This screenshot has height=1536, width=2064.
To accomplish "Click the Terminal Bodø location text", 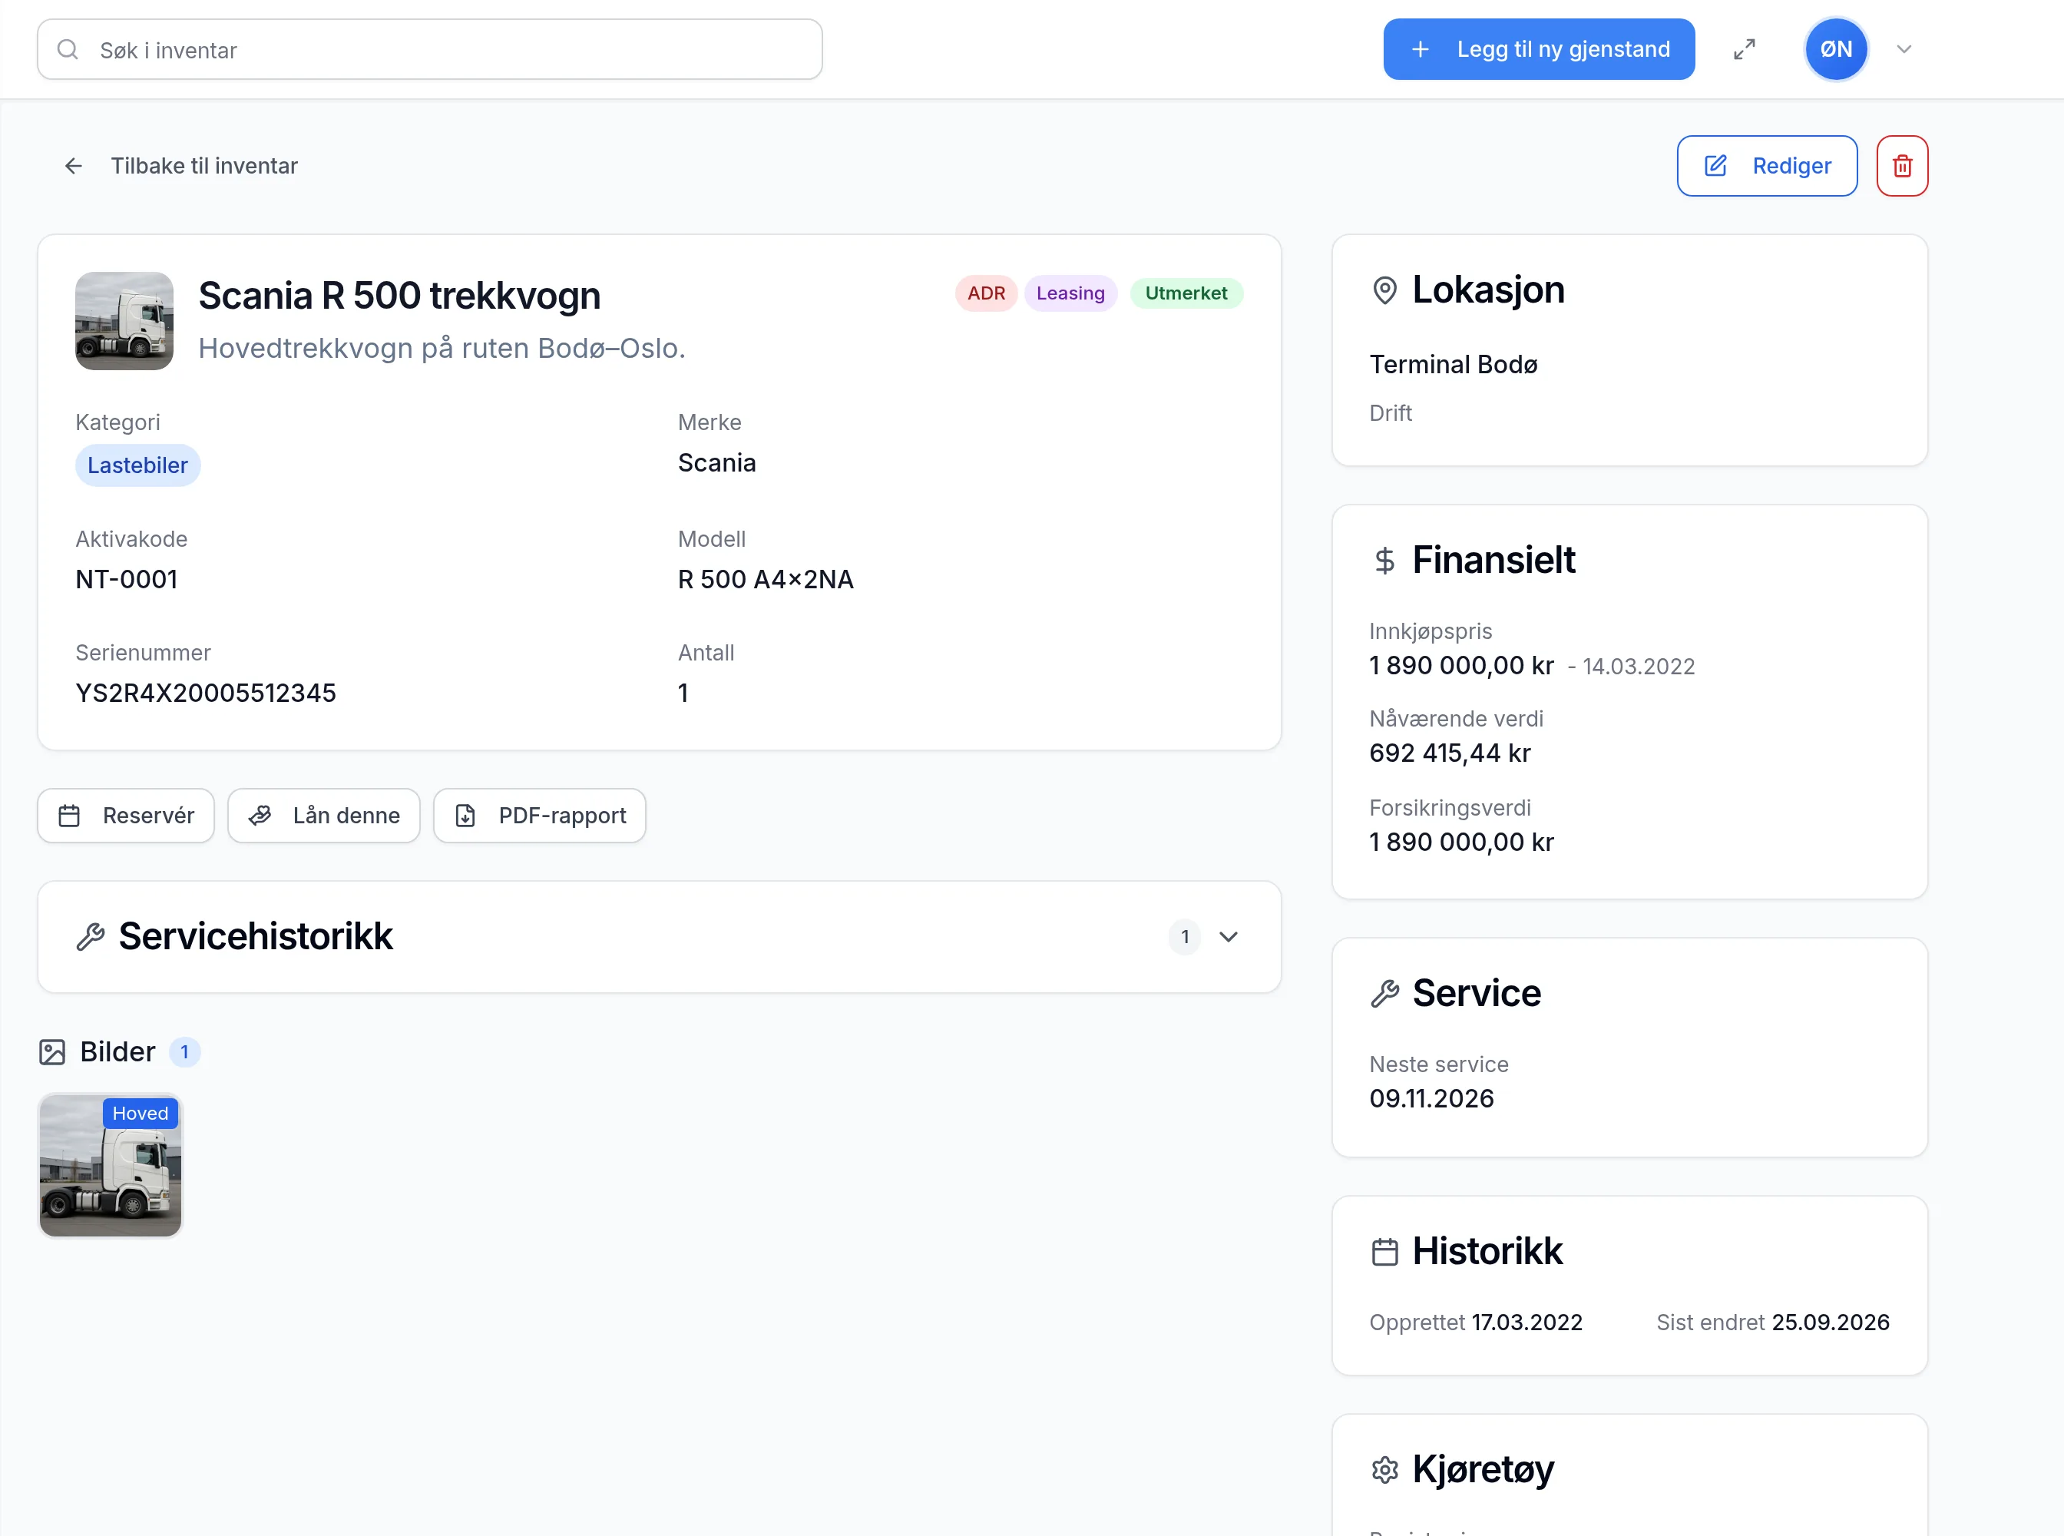I will pos(1453,365).
